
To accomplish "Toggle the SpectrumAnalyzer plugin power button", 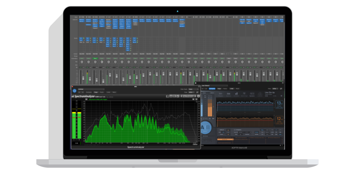I will 74,90.
